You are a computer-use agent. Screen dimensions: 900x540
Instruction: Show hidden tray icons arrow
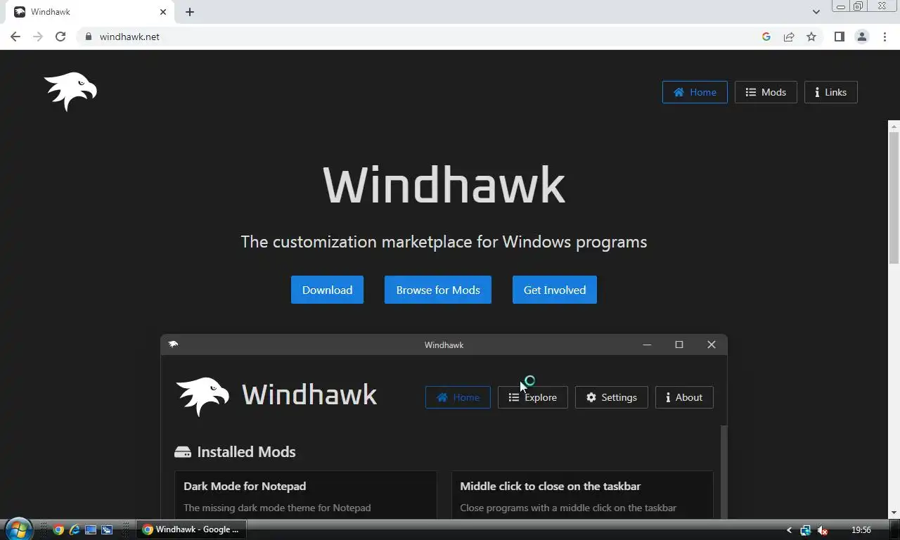[789, 530]
